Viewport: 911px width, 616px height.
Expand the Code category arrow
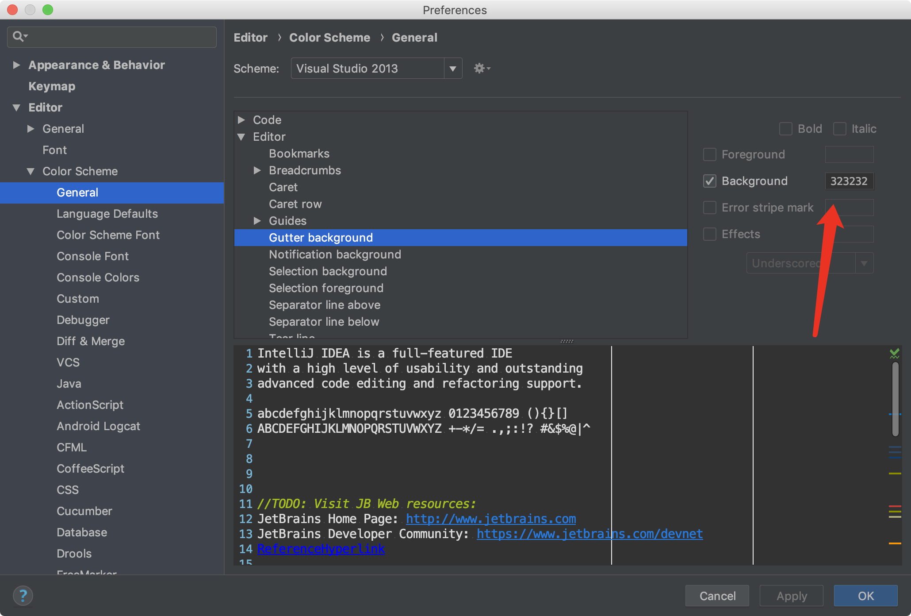pyautogui.click(x=241, y=120)
